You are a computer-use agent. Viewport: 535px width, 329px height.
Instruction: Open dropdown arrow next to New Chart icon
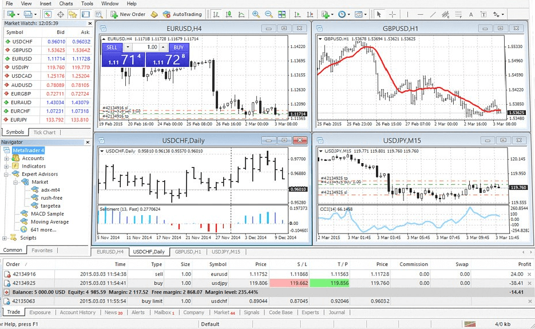coord(18,15)
